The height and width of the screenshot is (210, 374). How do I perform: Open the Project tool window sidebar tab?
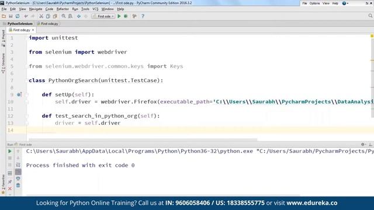[x=3, y=37]
